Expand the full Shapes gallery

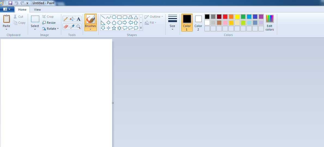pyautogui.click(x=141, y=28)
